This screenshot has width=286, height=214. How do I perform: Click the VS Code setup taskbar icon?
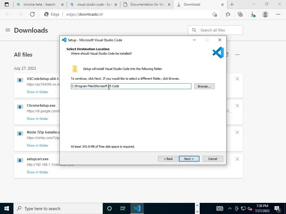coord(137,208)
